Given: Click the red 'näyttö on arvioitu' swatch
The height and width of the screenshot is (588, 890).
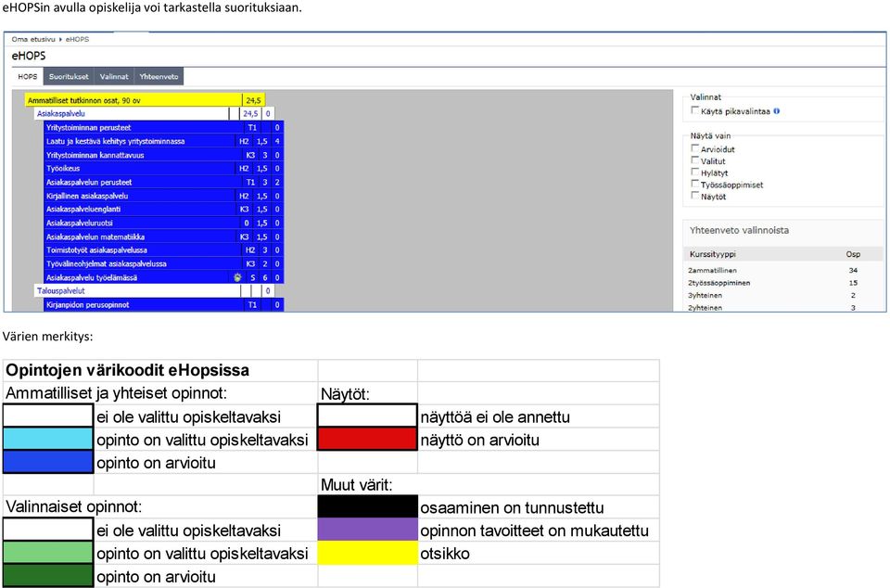Looking at the screenshot, I should coord(367,440).
